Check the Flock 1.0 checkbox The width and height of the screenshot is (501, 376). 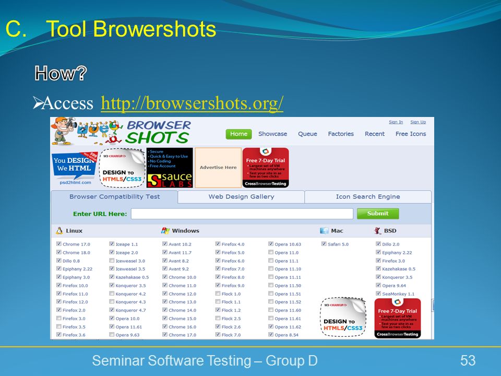click(x=218, y=293)
